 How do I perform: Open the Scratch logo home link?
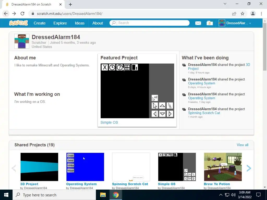coord(19,23)
